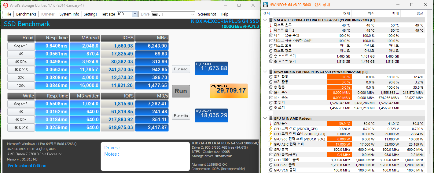Click the chip icon beside GPU [#1] header
The image size is (434, 173).
pos(270,118)
